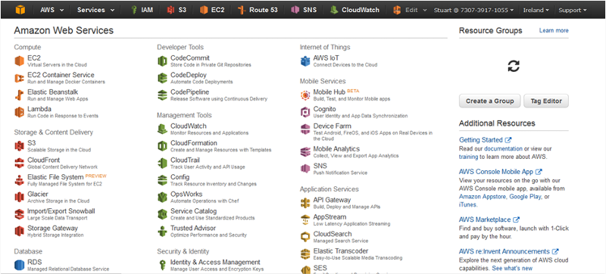The width and height of the screenshot is (606, 274).
Task: Click the Mobile Analytics icon
Action: pyautogui.click(x=305, y=151)
